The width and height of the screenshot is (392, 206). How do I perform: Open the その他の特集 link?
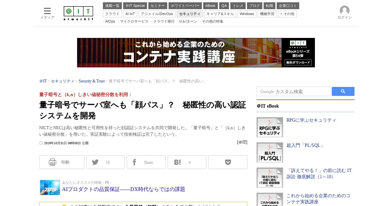pos(213,21)
